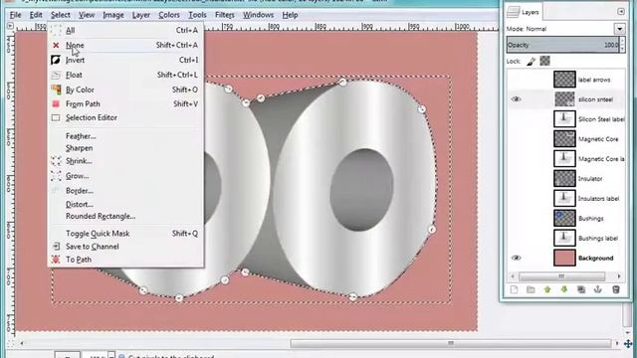637x358 pixels.
Task: Click the Opacity value stepper arrows
Action: (622, 45)
